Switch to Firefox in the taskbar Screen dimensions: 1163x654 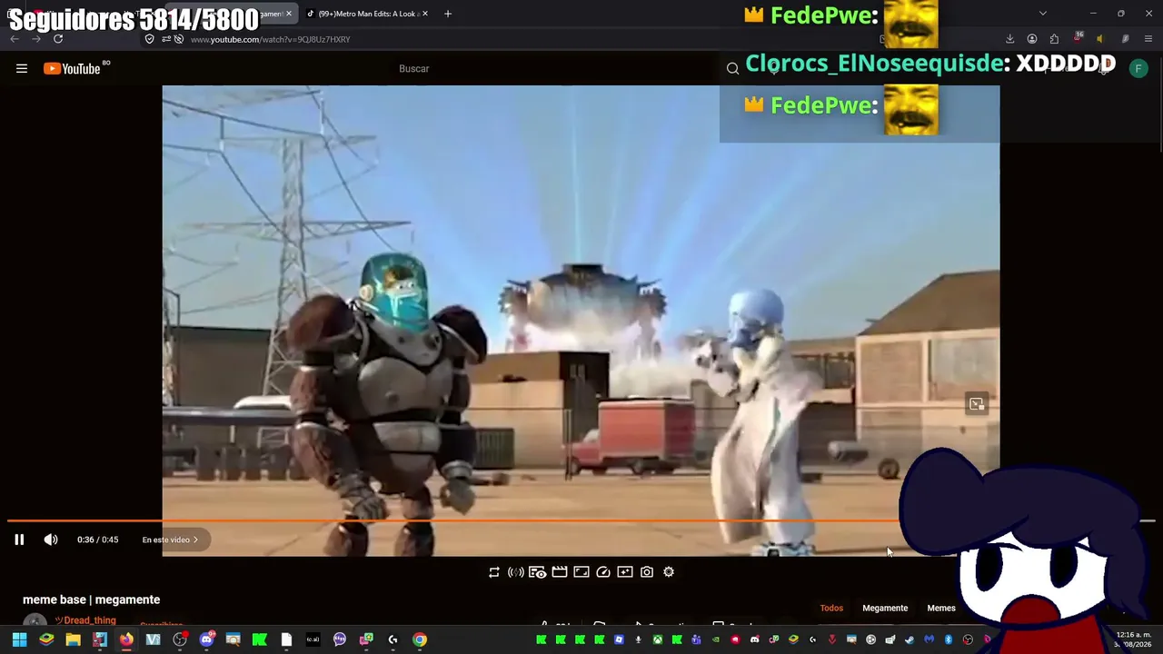126,639
